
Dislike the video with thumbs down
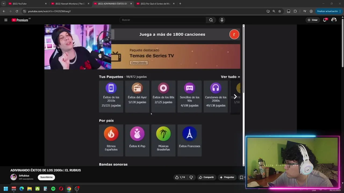point(191,177)
